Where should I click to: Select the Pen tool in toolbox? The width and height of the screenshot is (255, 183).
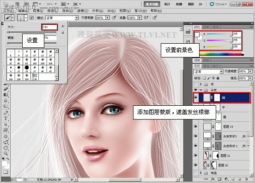pyautogui.click(x=6, y=113)
